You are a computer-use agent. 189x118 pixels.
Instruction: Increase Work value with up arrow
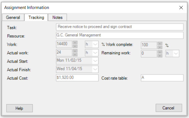coord(75,43)
